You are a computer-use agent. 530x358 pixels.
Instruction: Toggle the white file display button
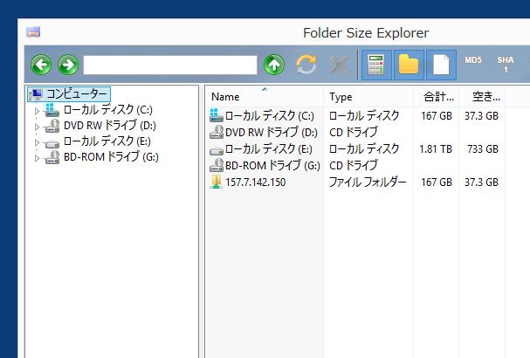(x=442, y=65)
